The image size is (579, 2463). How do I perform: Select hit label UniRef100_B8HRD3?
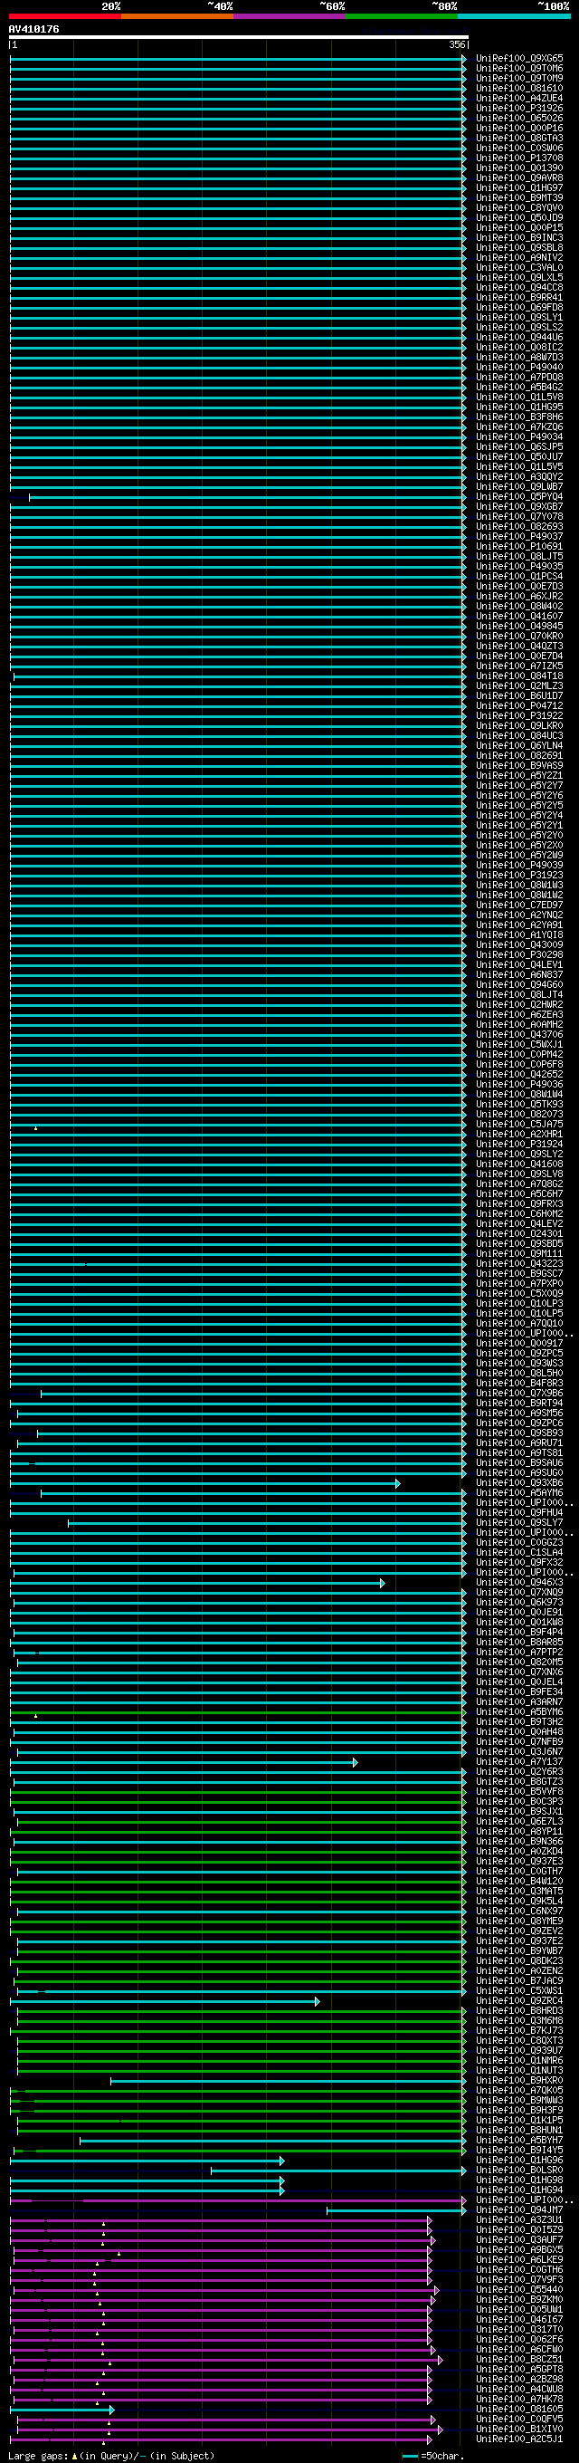click(x=520, y=2011)
